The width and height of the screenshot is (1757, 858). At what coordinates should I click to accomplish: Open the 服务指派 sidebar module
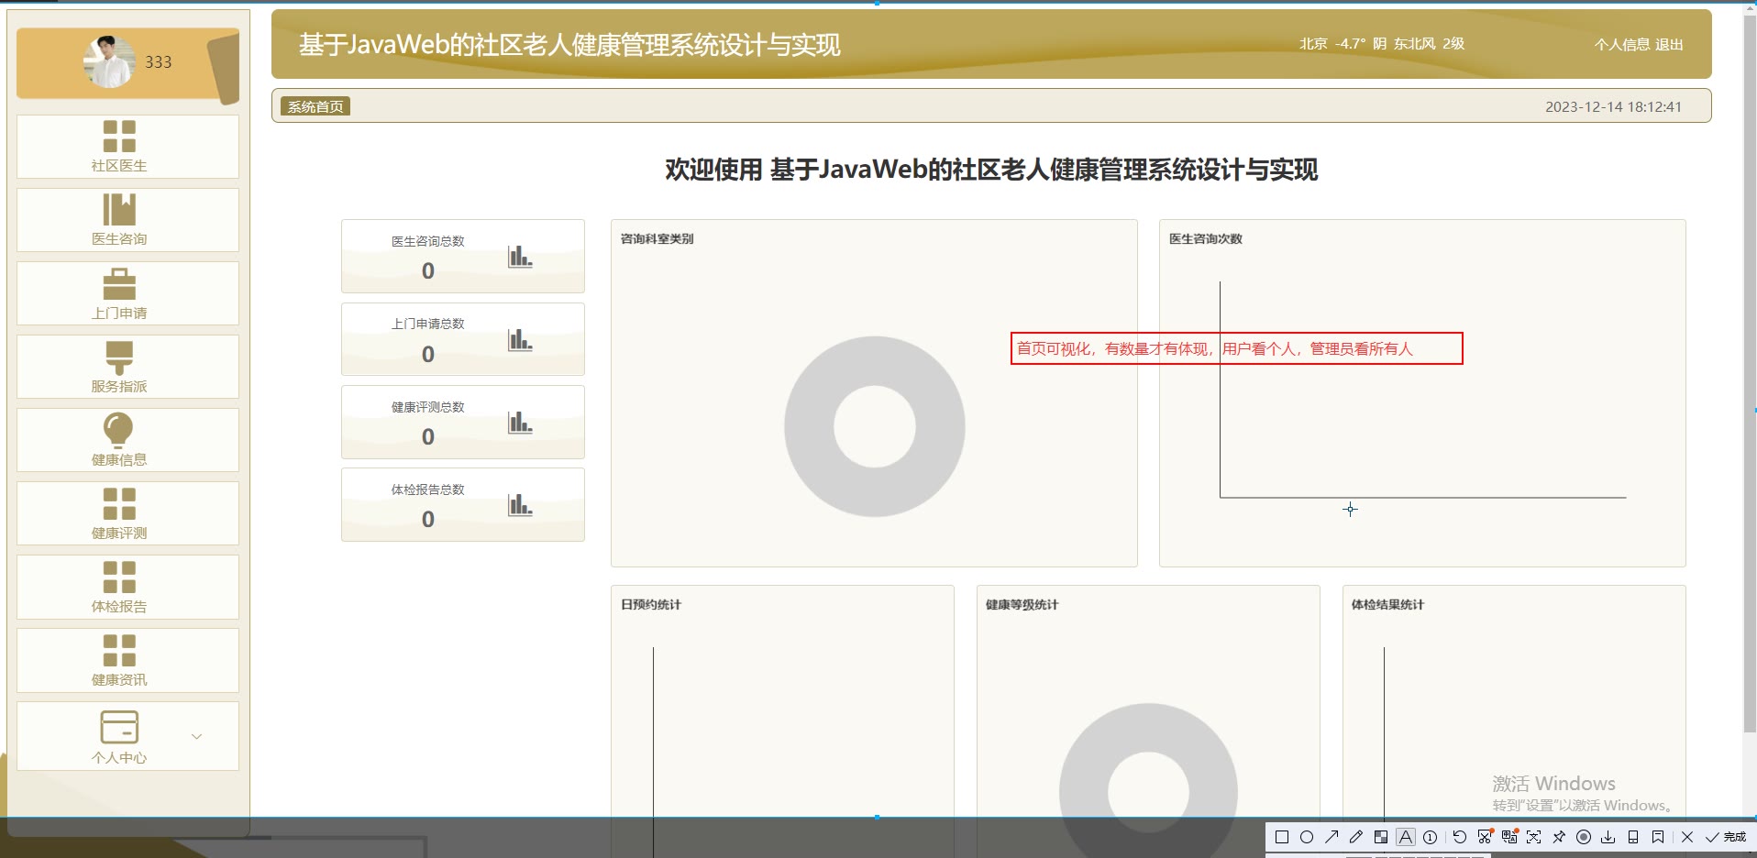[127, 367]
